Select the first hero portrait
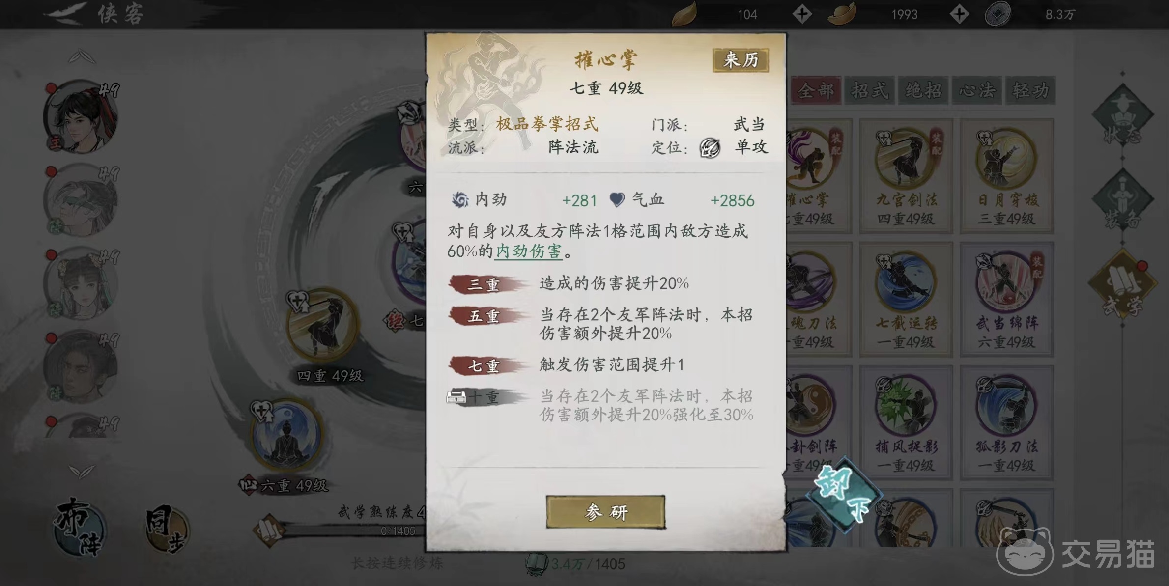This screenshot has height=586, width=1169. coord(81,117)
